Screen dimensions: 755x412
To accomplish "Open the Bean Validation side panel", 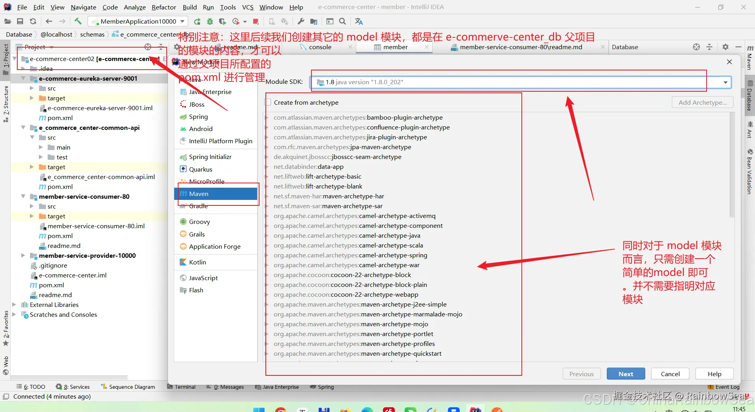I will 750,172.
